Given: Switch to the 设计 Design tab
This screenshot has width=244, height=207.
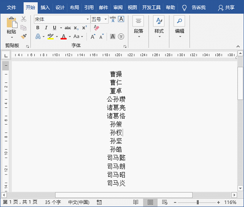Looking at the screenshot, I should point(60,7).
